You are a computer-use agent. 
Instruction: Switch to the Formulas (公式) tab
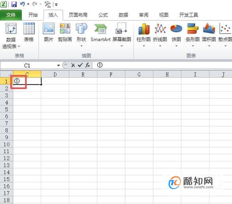pos(103,15)
